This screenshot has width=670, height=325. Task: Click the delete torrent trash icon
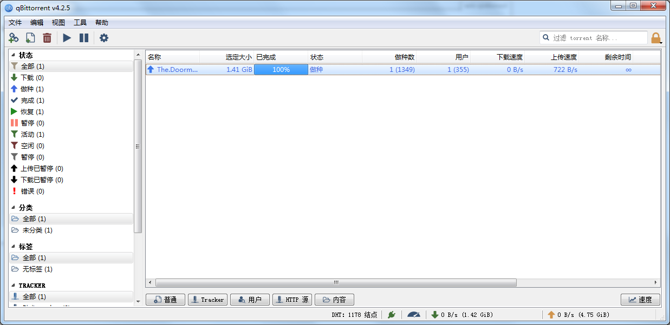pos(47,38)
